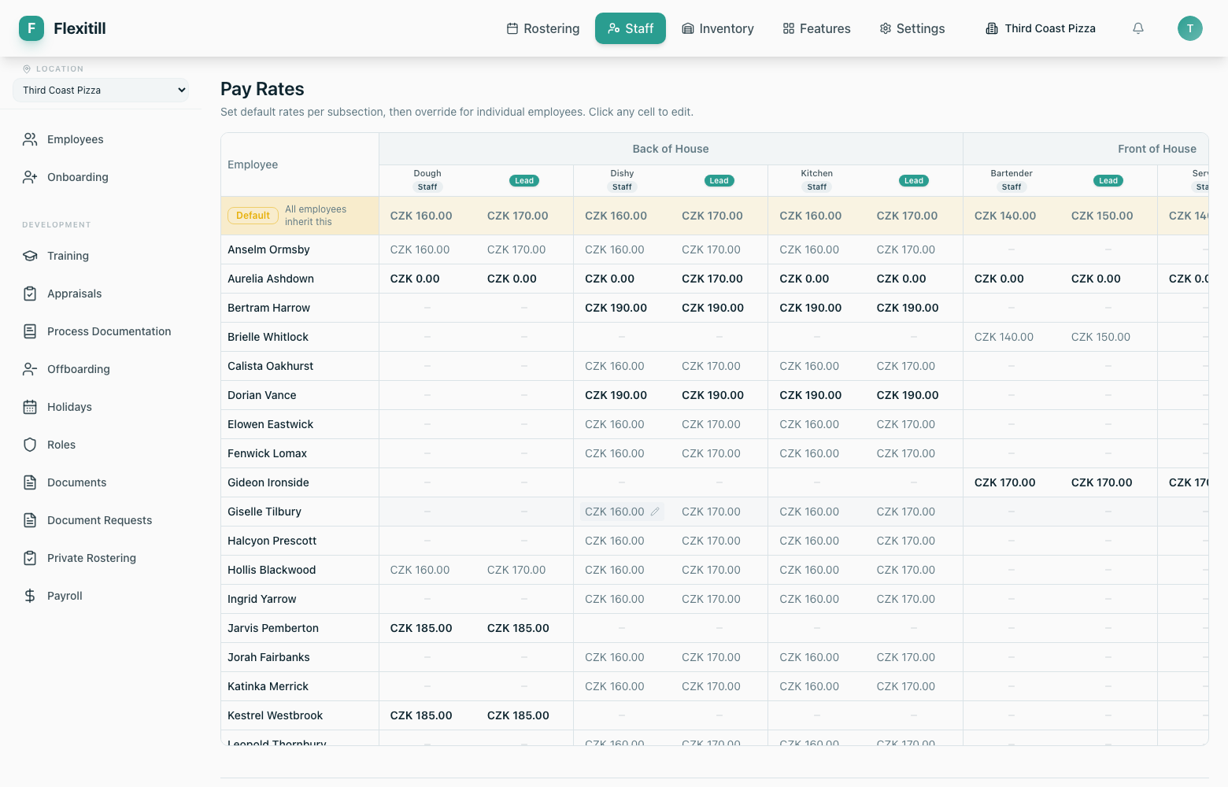Go to Onboarding in sidebar
This screenshot has width=1228, height=787.
point(101,177)
